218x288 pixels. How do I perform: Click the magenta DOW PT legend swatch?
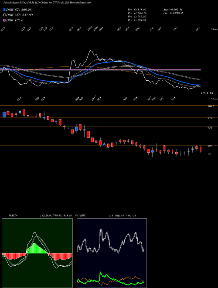click(4, 21)
